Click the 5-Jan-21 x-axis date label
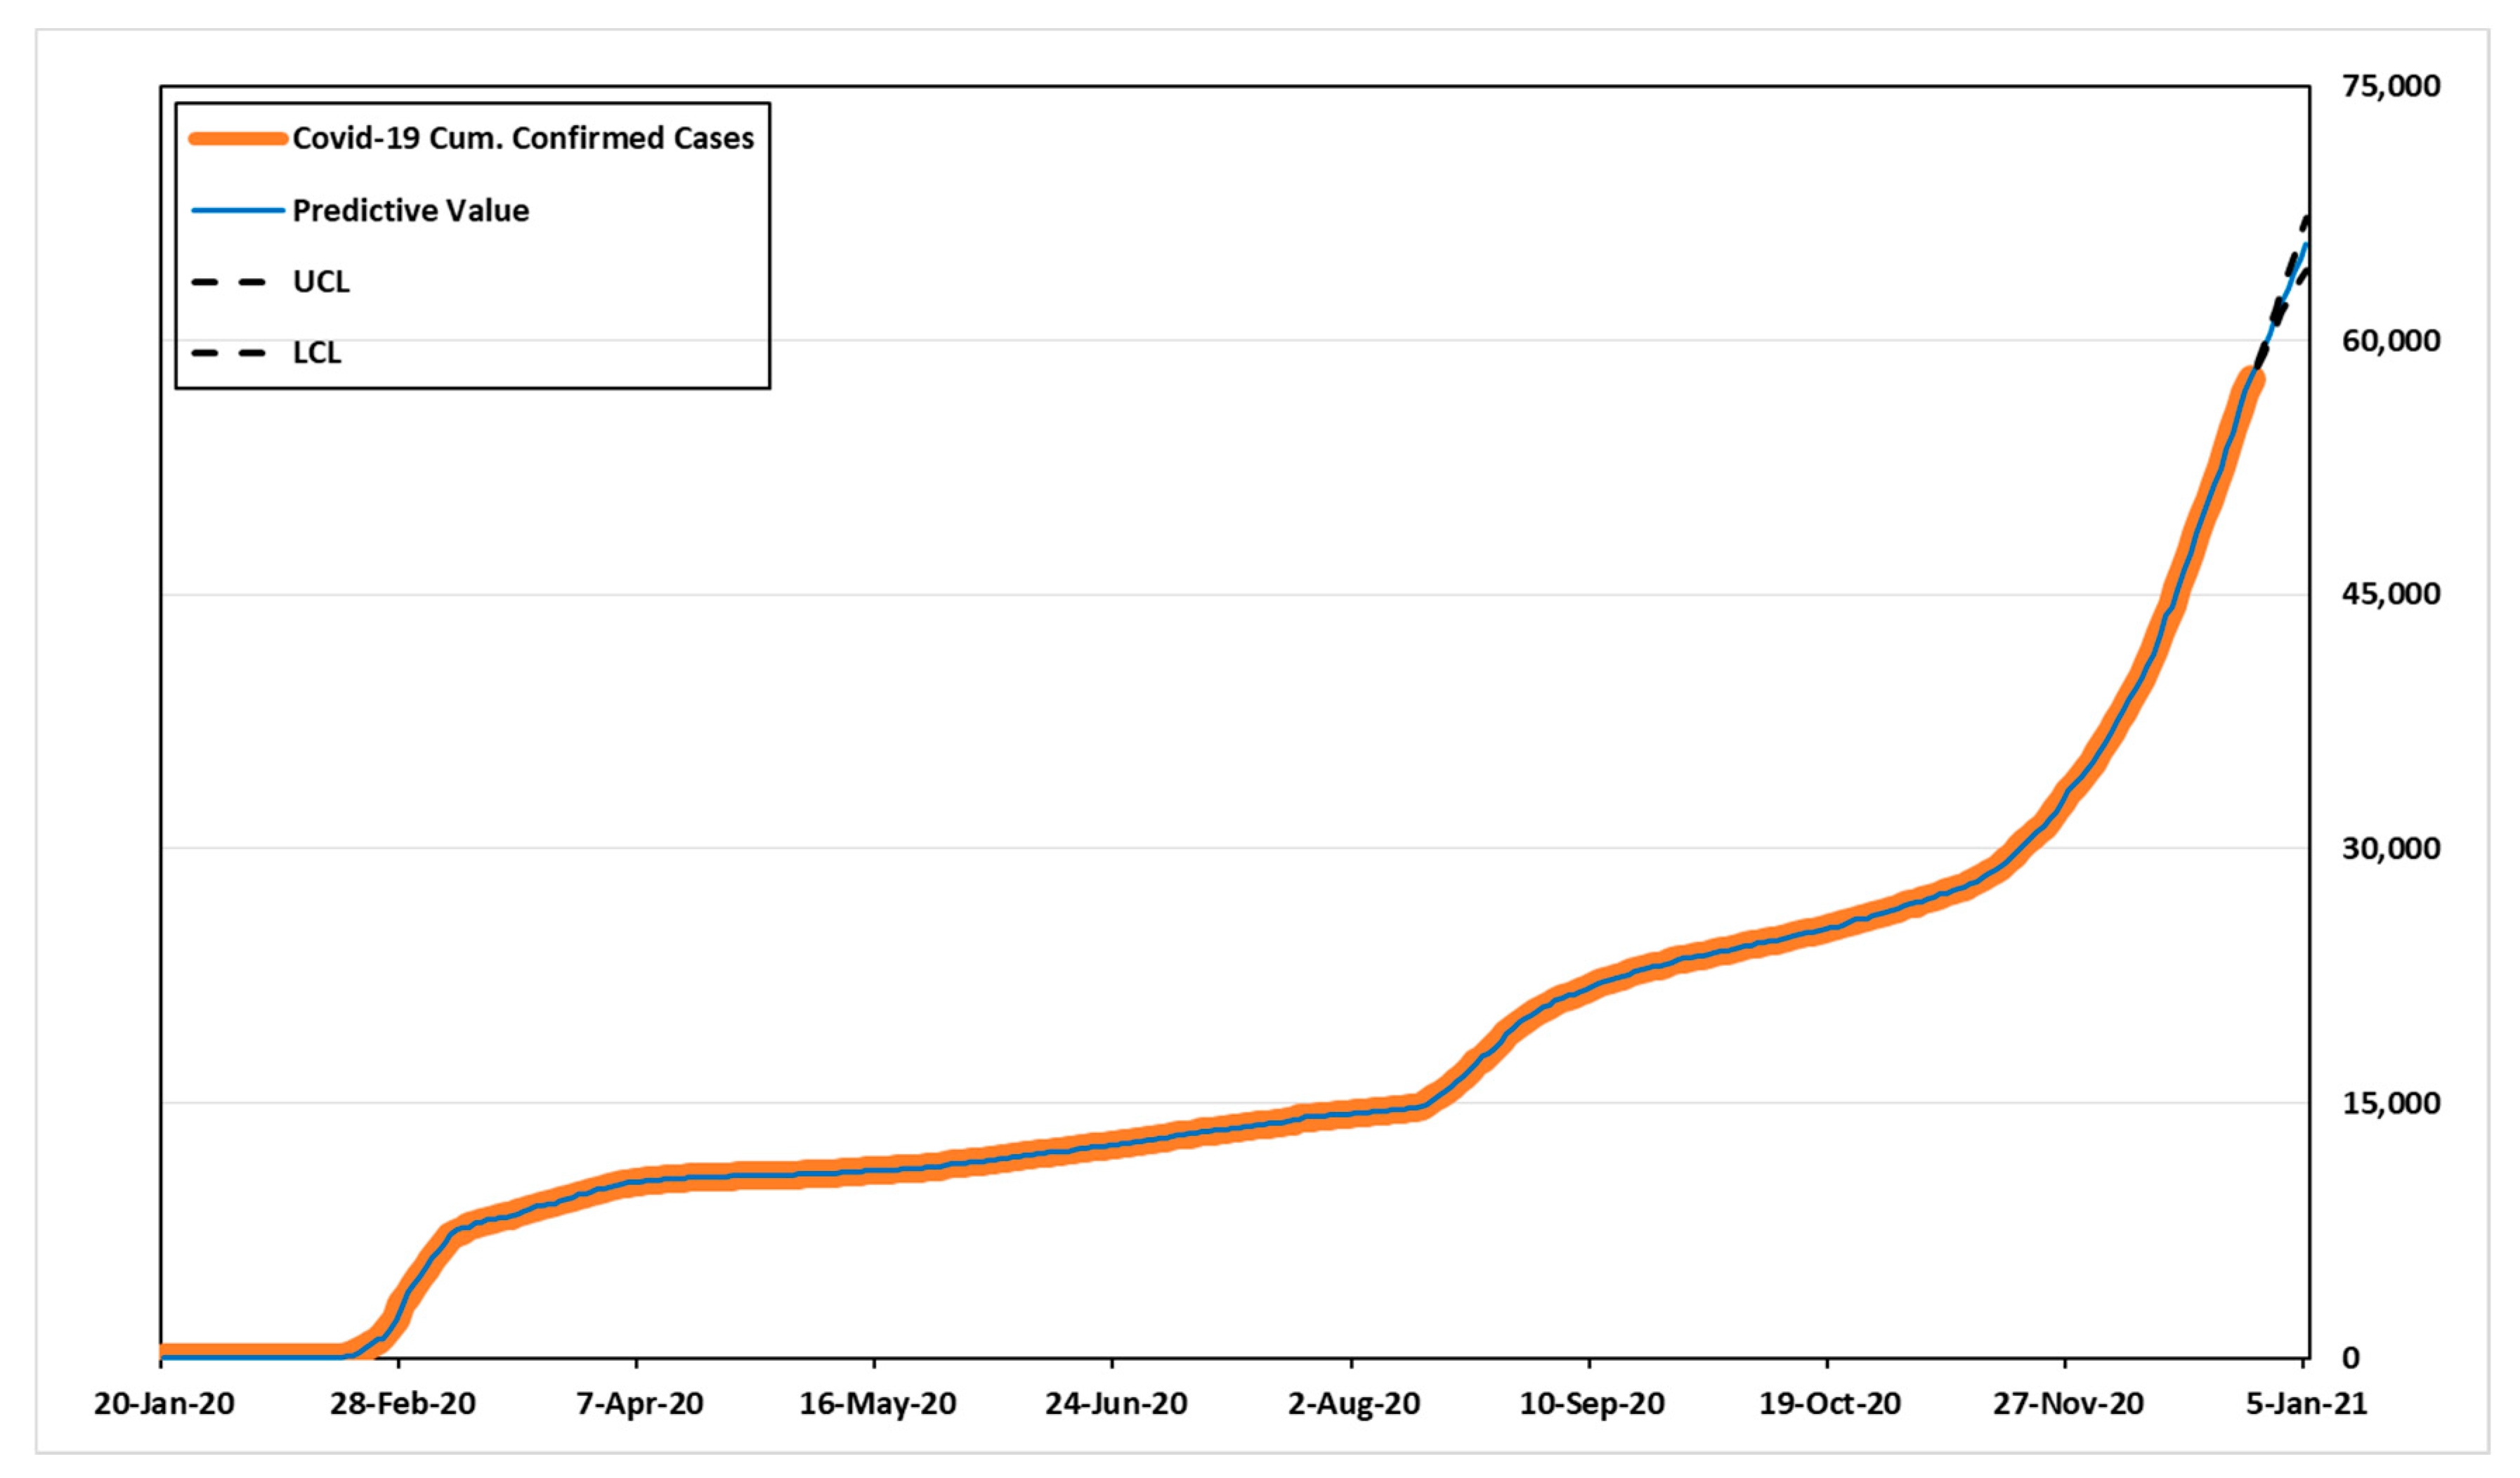 (x=2306, y=1404)
